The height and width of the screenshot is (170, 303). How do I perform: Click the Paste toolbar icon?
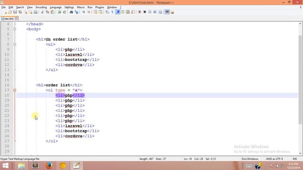[x=53, y=12]
